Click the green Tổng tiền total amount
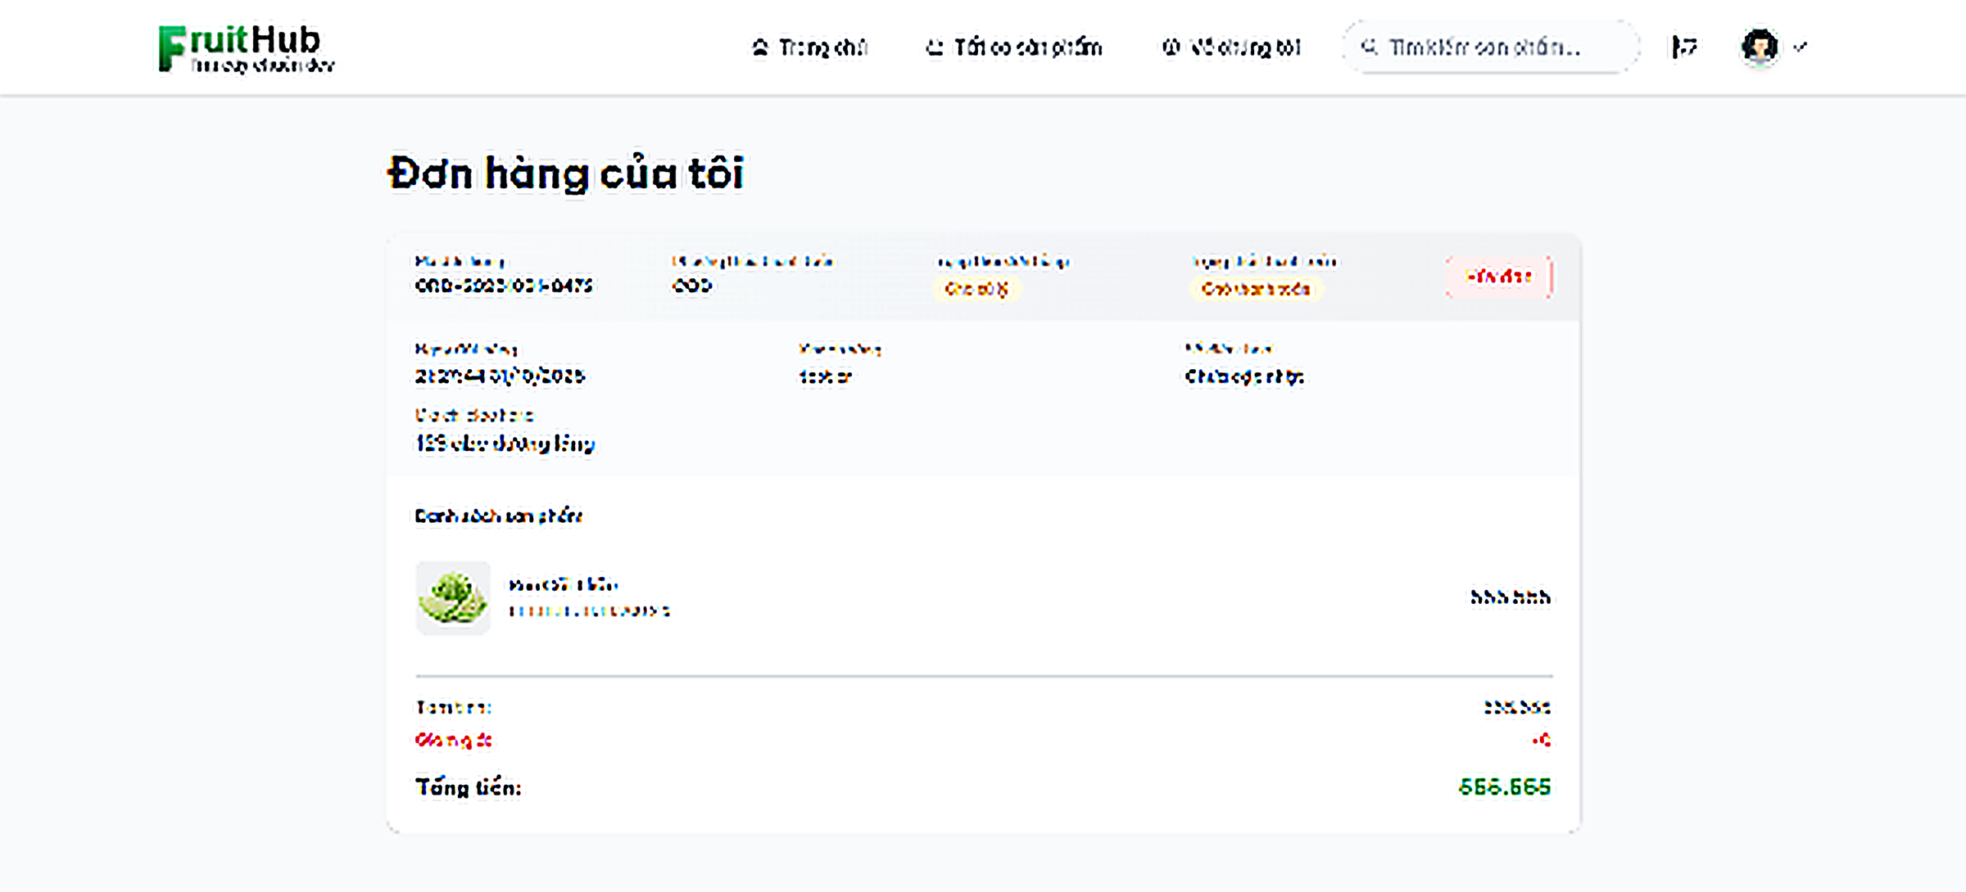1966x892 pixels. click(1505, 786)
